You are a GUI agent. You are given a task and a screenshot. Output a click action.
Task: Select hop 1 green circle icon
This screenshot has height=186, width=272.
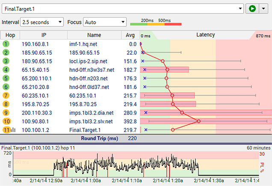(x=6, y=44)
